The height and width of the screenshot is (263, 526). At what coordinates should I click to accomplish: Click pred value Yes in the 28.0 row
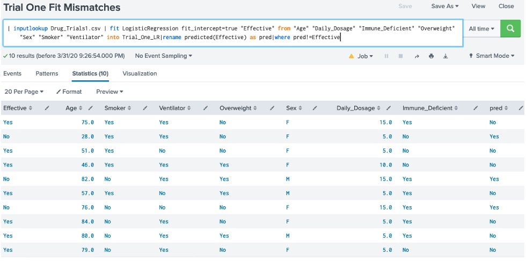click(x=494, y=137)
